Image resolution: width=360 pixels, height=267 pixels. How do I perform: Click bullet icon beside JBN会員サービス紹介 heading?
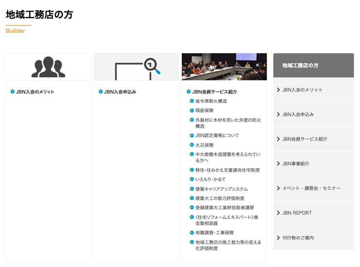(x=189, y=92)
